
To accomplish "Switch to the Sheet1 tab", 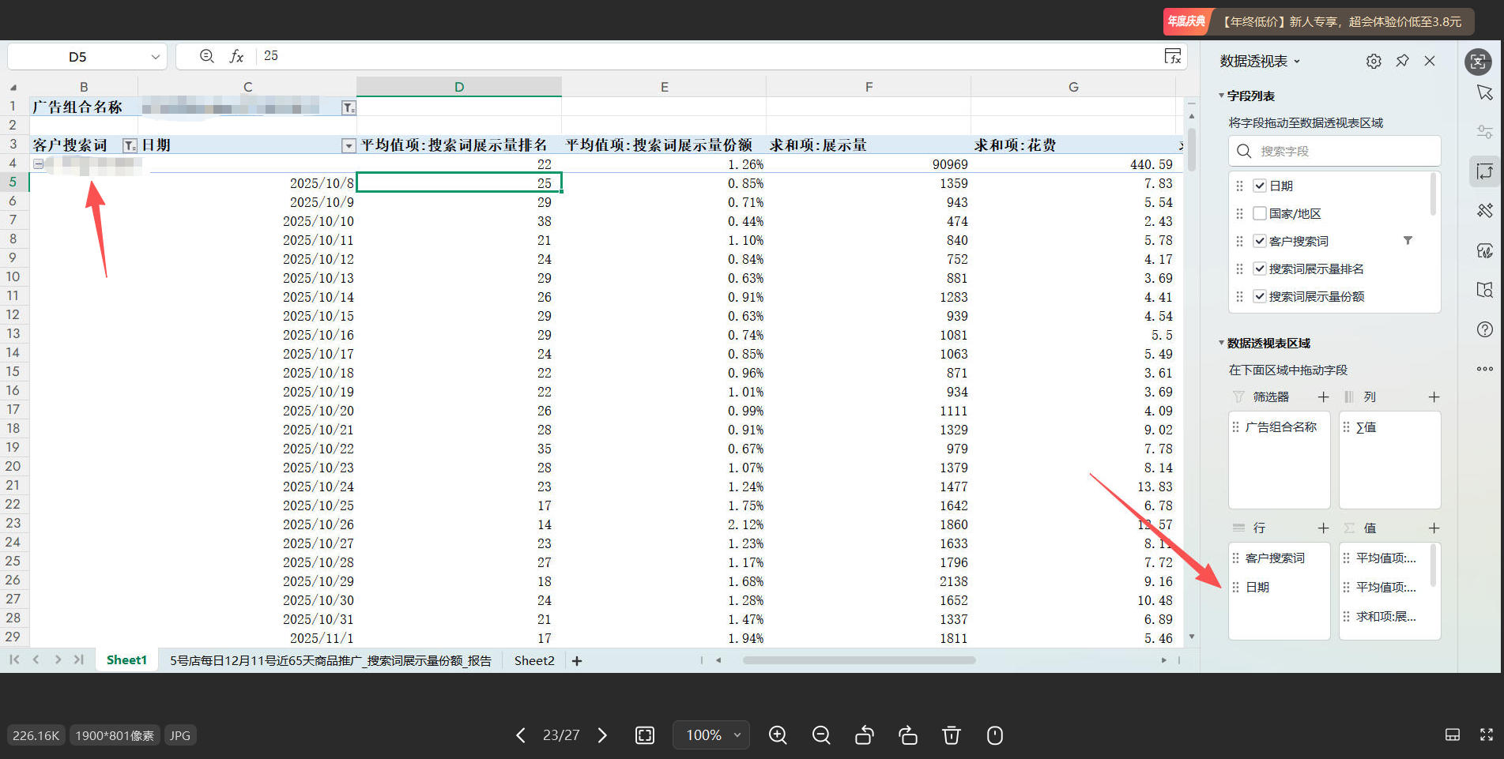I will [x=126, y=660].
